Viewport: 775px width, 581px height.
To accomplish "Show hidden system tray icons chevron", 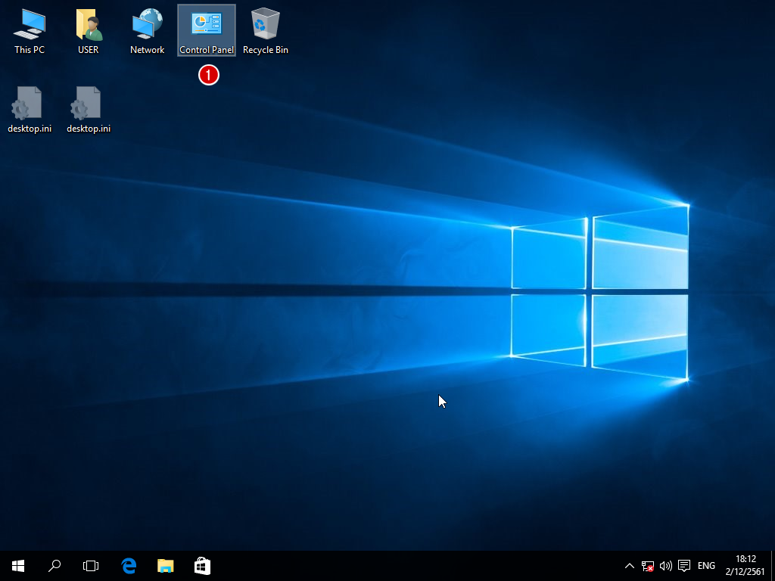I will [629, 566].
